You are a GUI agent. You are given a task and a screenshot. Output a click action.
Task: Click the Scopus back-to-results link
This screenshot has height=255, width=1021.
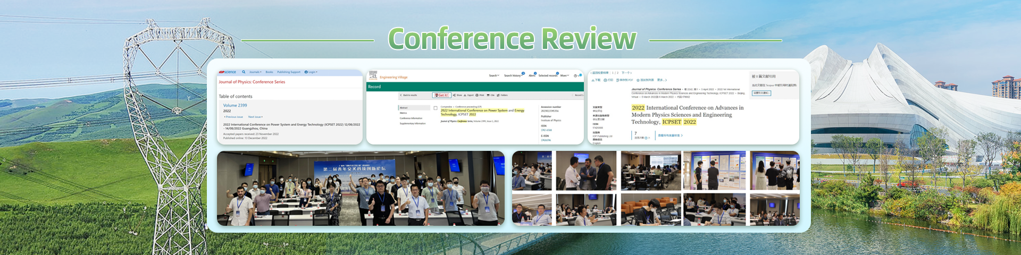[599, 73]
